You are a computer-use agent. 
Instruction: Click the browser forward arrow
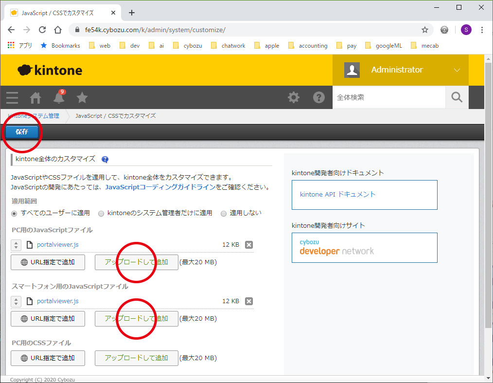tap(27, 30)
